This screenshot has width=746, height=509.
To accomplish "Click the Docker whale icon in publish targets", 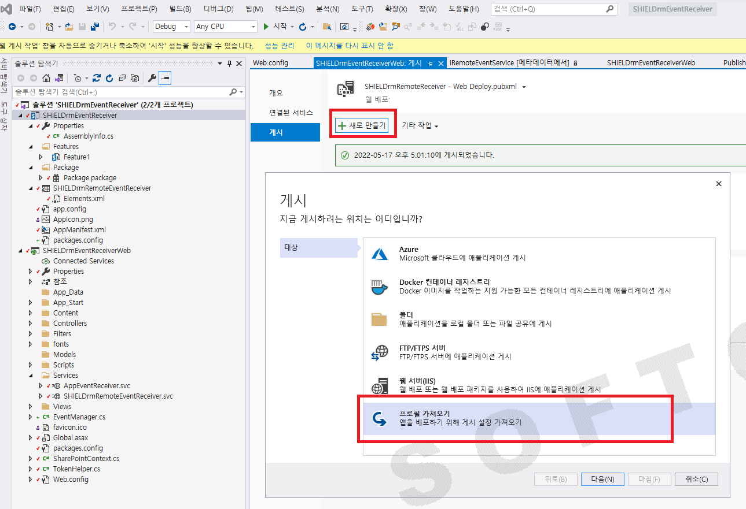I will click(x=380, y=287).
